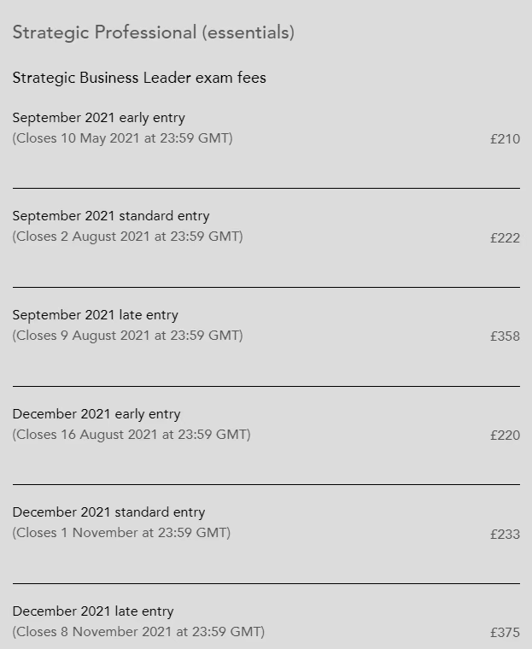The image size is (532, 649).
Task: Select the December 2021 late entry label
Action: [x=93, y=611]
